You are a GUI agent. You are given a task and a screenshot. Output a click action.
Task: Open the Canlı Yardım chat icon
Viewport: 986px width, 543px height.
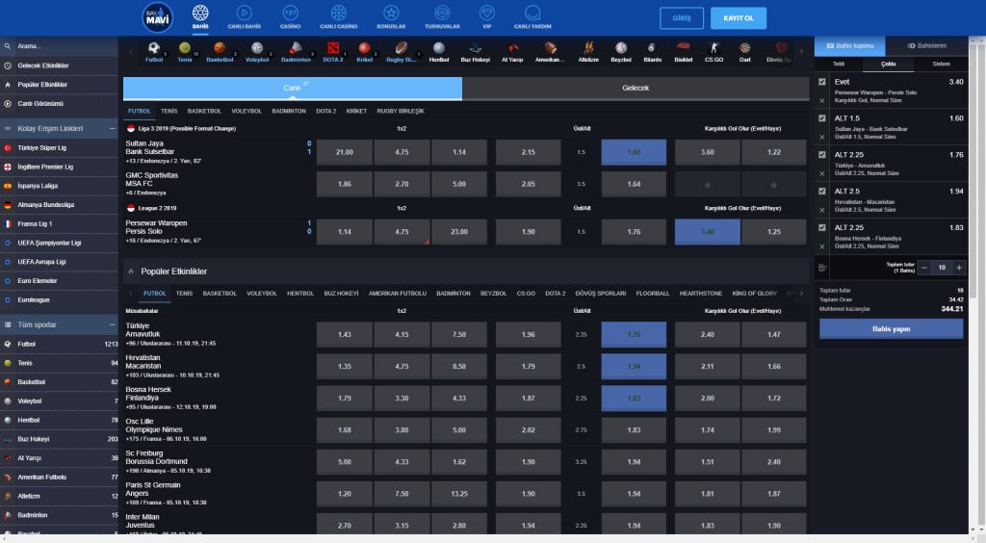coord(532,13)
